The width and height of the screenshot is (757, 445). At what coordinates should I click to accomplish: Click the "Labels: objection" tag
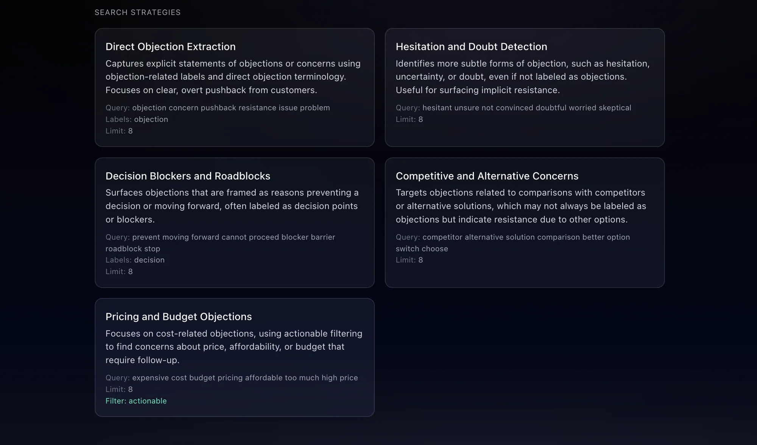point(137,119)
